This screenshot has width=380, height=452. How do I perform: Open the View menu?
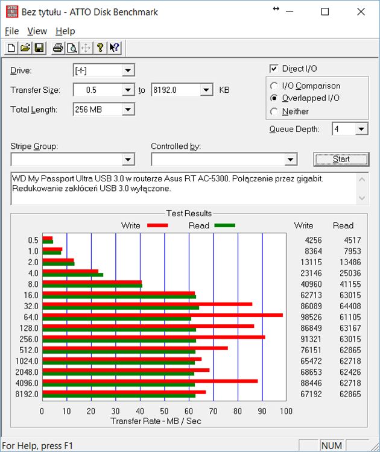37,31
